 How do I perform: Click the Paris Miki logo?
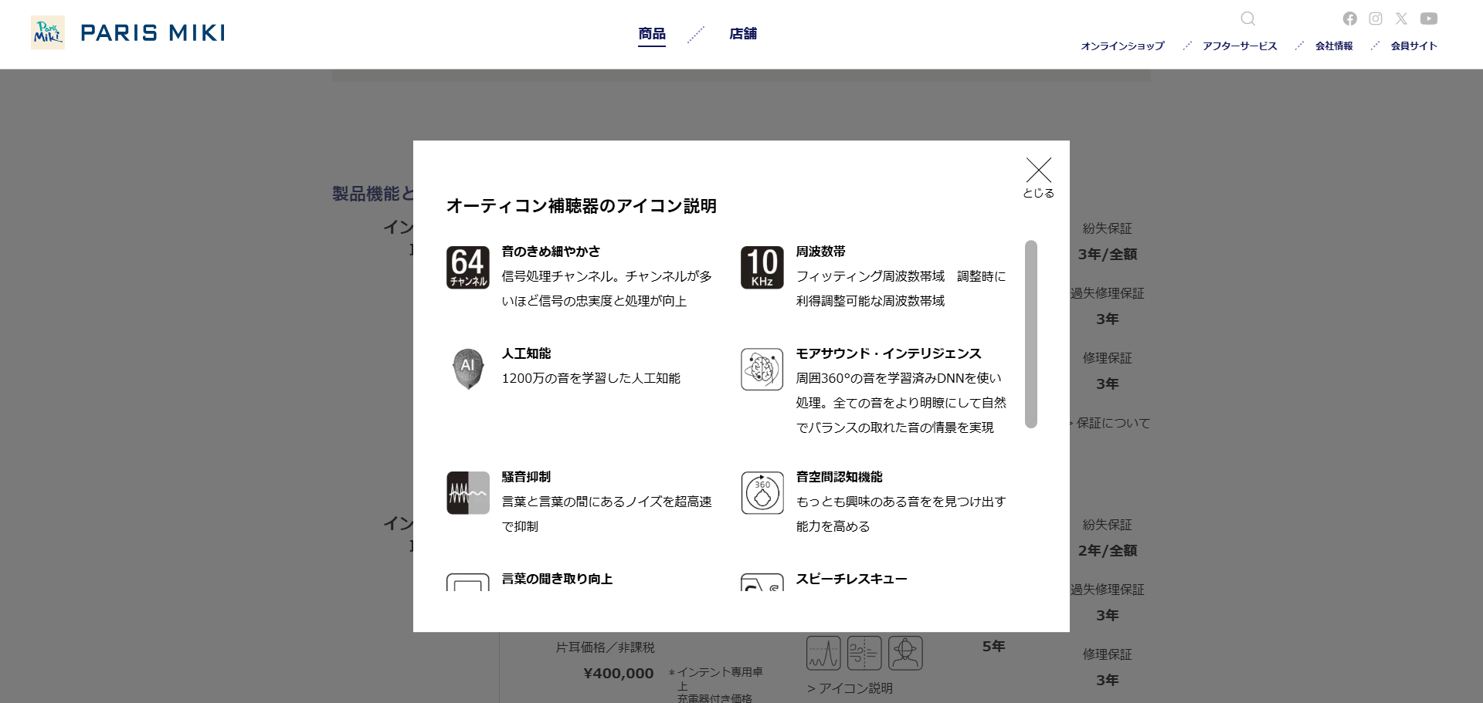click(x=128, y=33)
